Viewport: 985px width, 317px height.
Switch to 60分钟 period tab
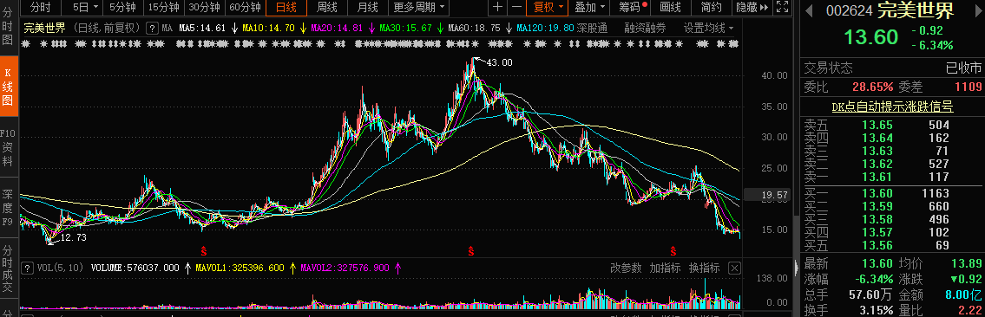click(245, 8)
